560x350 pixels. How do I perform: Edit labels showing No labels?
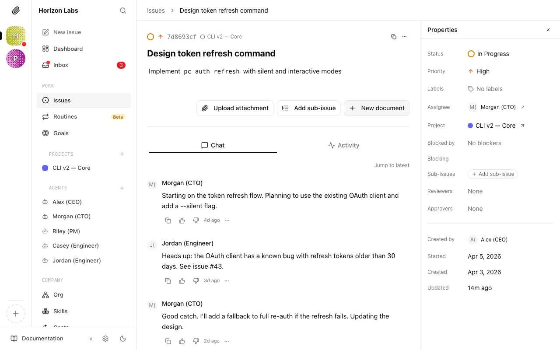[485, 89]
